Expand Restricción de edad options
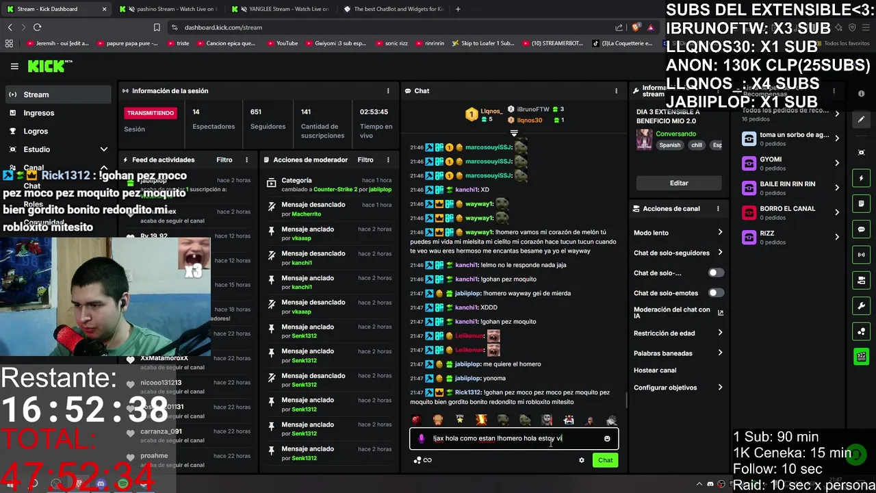 click(720, 333)
